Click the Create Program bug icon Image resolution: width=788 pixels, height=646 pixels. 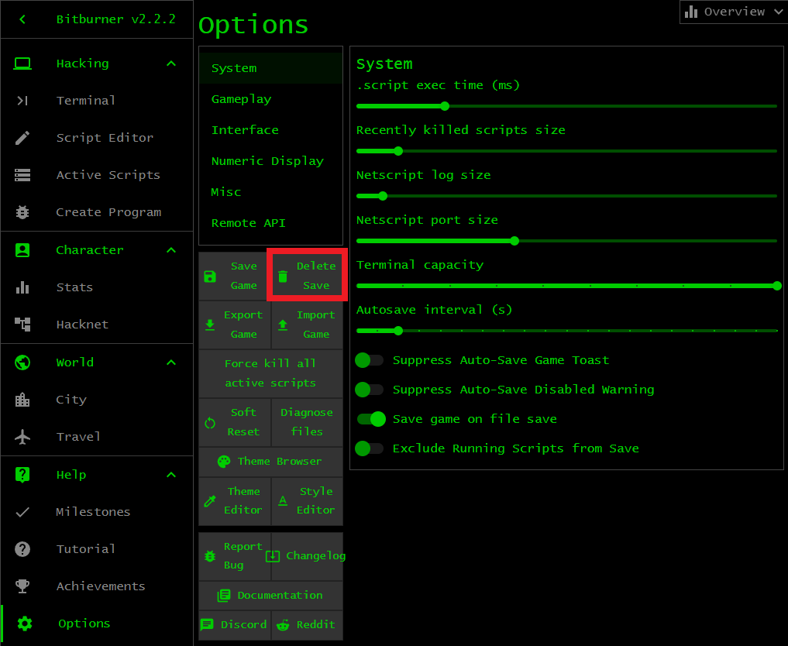(x=22, y=212)
